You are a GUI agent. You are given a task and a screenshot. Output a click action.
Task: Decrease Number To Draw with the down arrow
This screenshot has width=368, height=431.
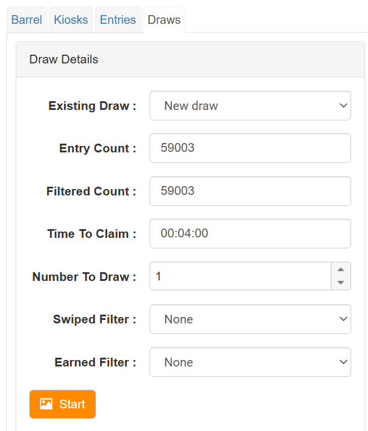click(x=341, y=283)
